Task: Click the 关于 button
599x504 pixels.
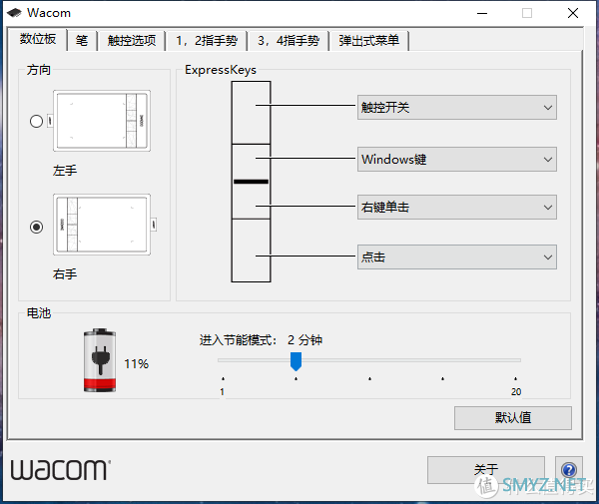Action: click(486, 470)
